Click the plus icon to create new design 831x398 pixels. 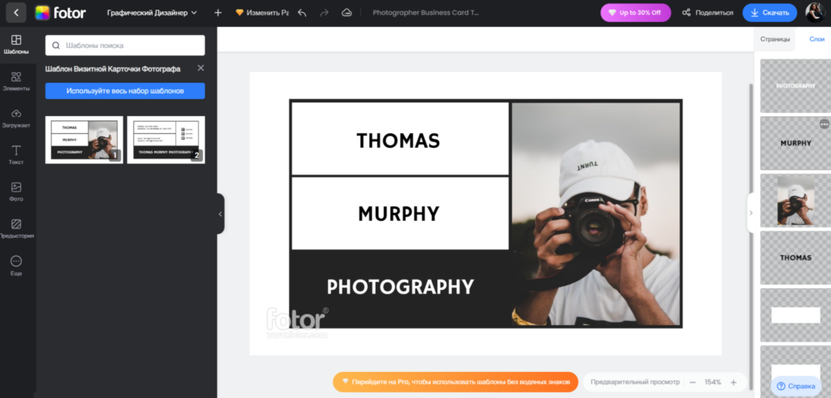click(217, 13)
